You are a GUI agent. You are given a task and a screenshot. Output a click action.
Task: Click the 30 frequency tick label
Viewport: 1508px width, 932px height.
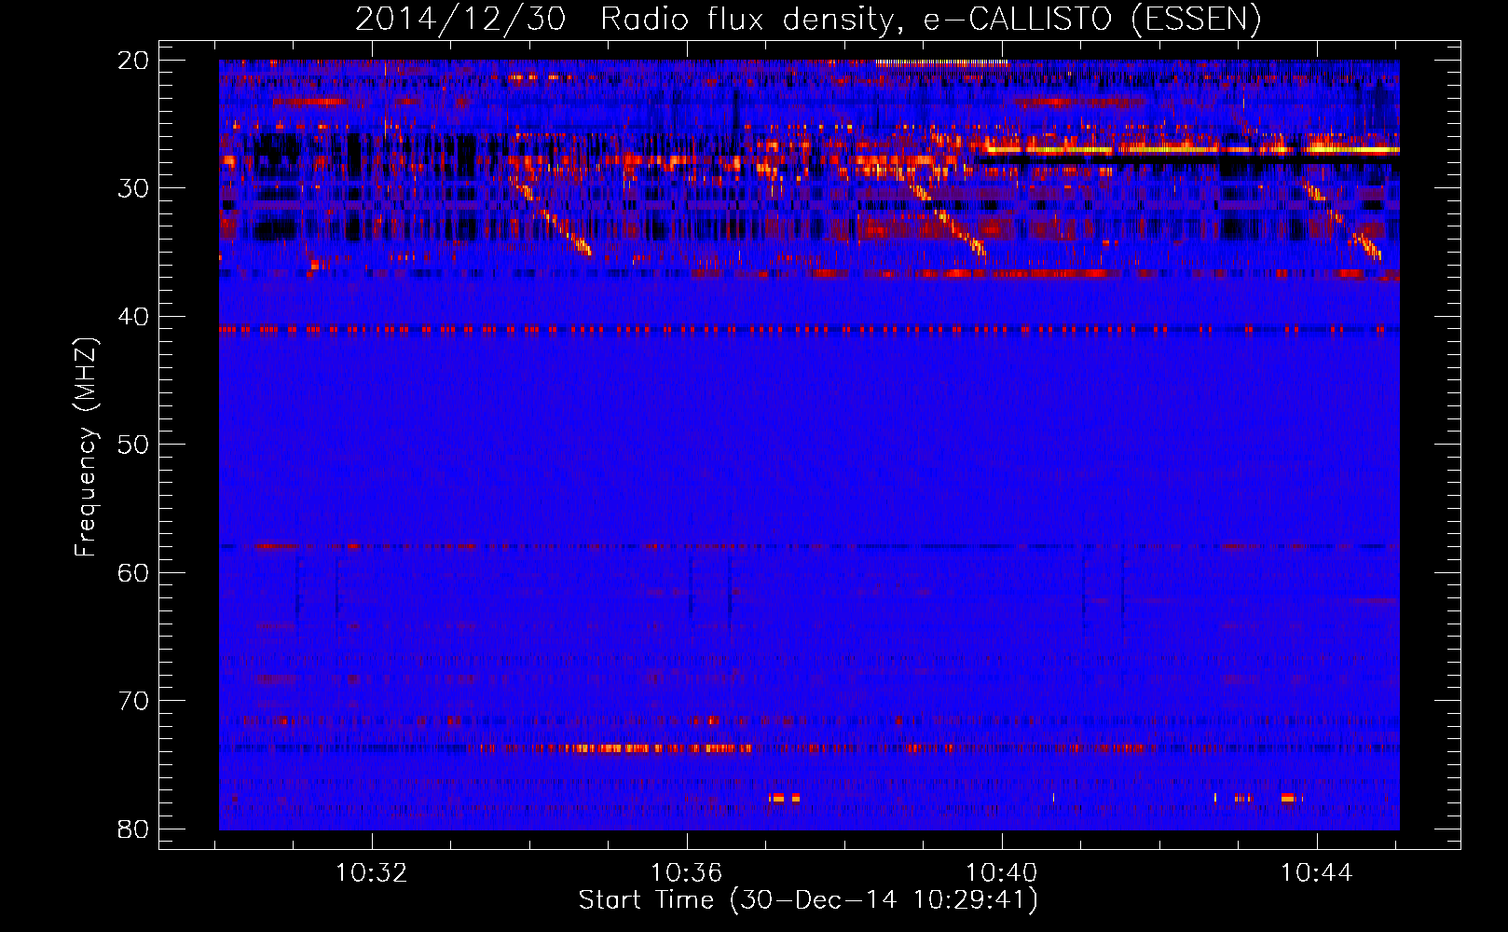click(x=133, y=188)
